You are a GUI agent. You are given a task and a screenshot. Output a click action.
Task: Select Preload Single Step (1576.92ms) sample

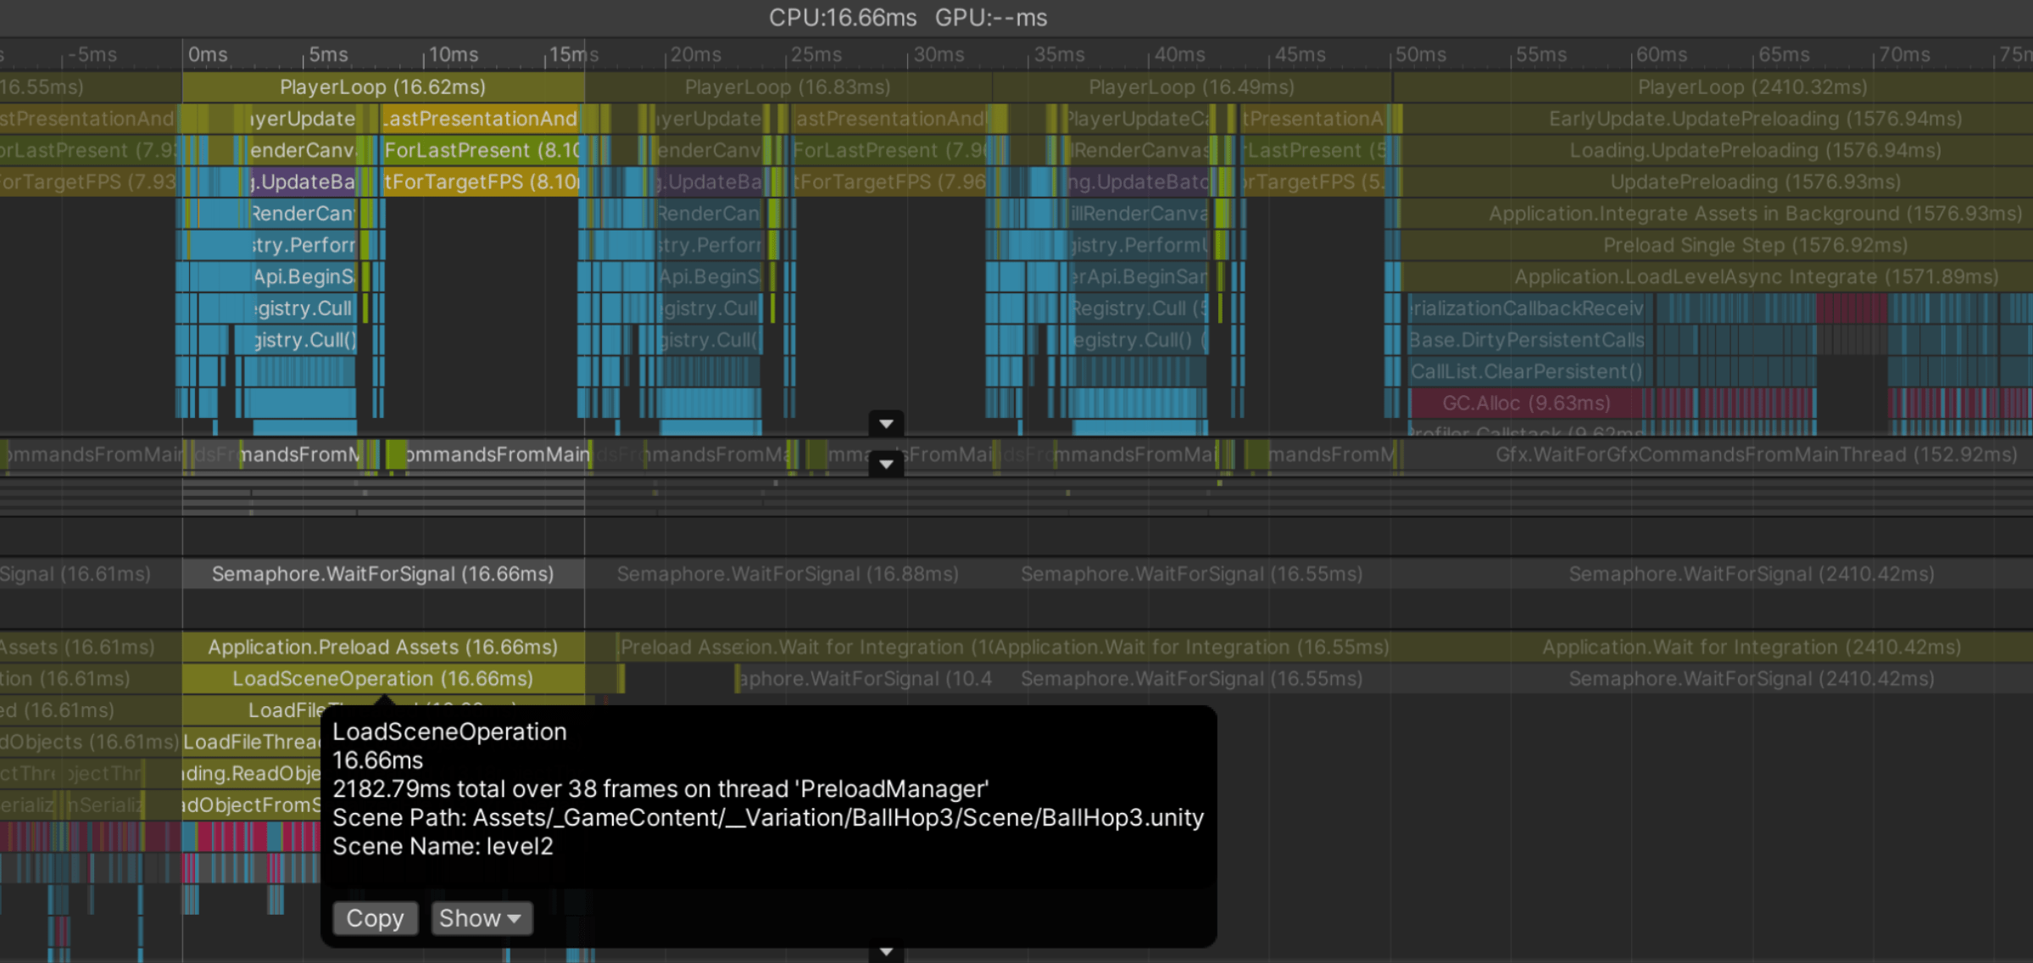[1754, 245]
